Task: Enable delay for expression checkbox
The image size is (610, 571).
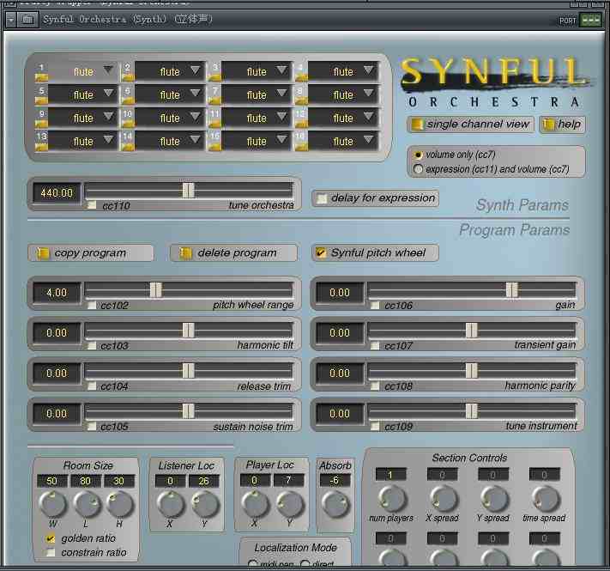Action: [x=322, y=198]
